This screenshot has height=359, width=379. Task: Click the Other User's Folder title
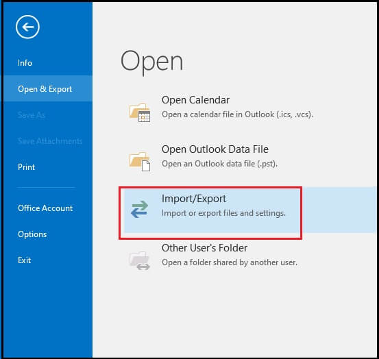point(204,248)
